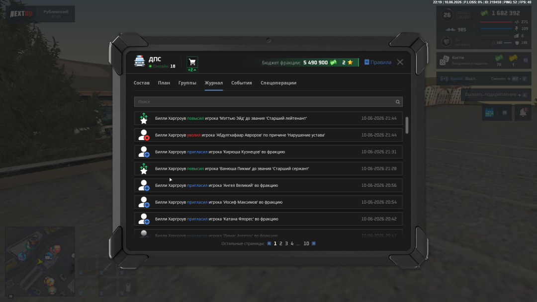The width and height of the screenshot is (537, 302).
Task: Click invite icon in 'Кирюша Кузнецов' row
Action: (x=144, y=152)
